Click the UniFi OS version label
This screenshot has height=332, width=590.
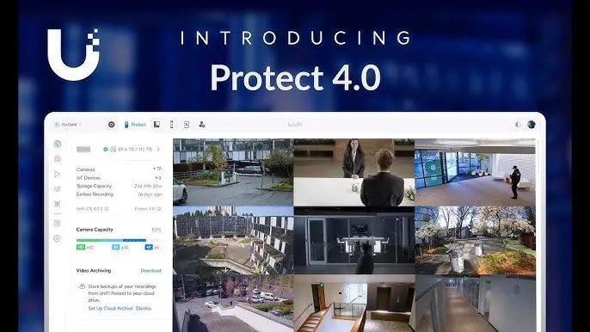click(93, 208)
